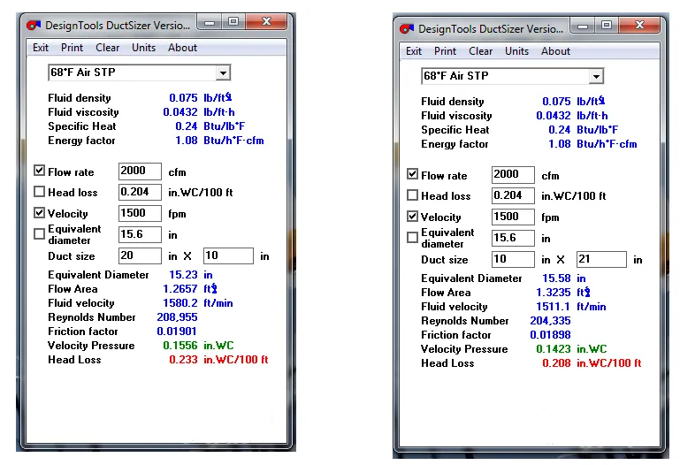Enable Head loss checkbox in the left window

tap(40, 192)
